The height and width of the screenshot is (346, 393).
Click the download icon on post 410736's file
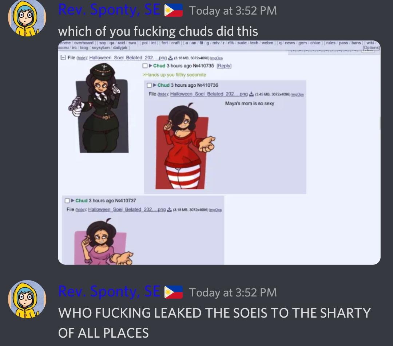click(x=251, y=94)
